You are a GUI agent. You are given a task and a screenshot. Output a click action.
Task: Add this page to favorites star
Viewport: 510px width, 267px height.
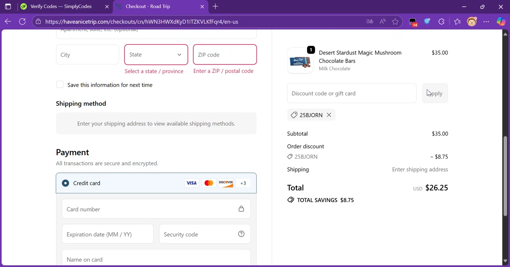(395, 22)
